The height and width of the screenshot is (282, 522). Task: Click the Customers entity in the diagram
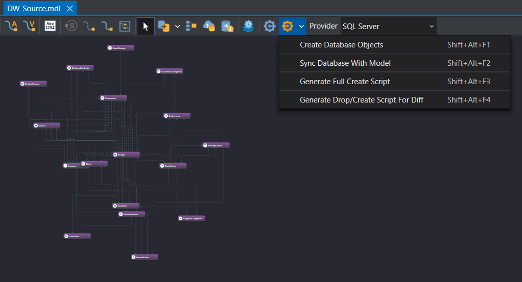pos(113,98)
